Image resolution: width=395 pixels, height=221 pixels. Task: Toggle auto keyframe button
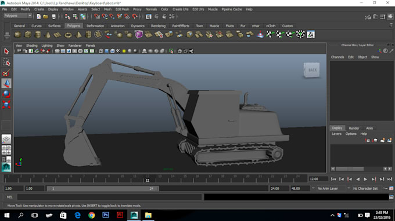[385, 189]
